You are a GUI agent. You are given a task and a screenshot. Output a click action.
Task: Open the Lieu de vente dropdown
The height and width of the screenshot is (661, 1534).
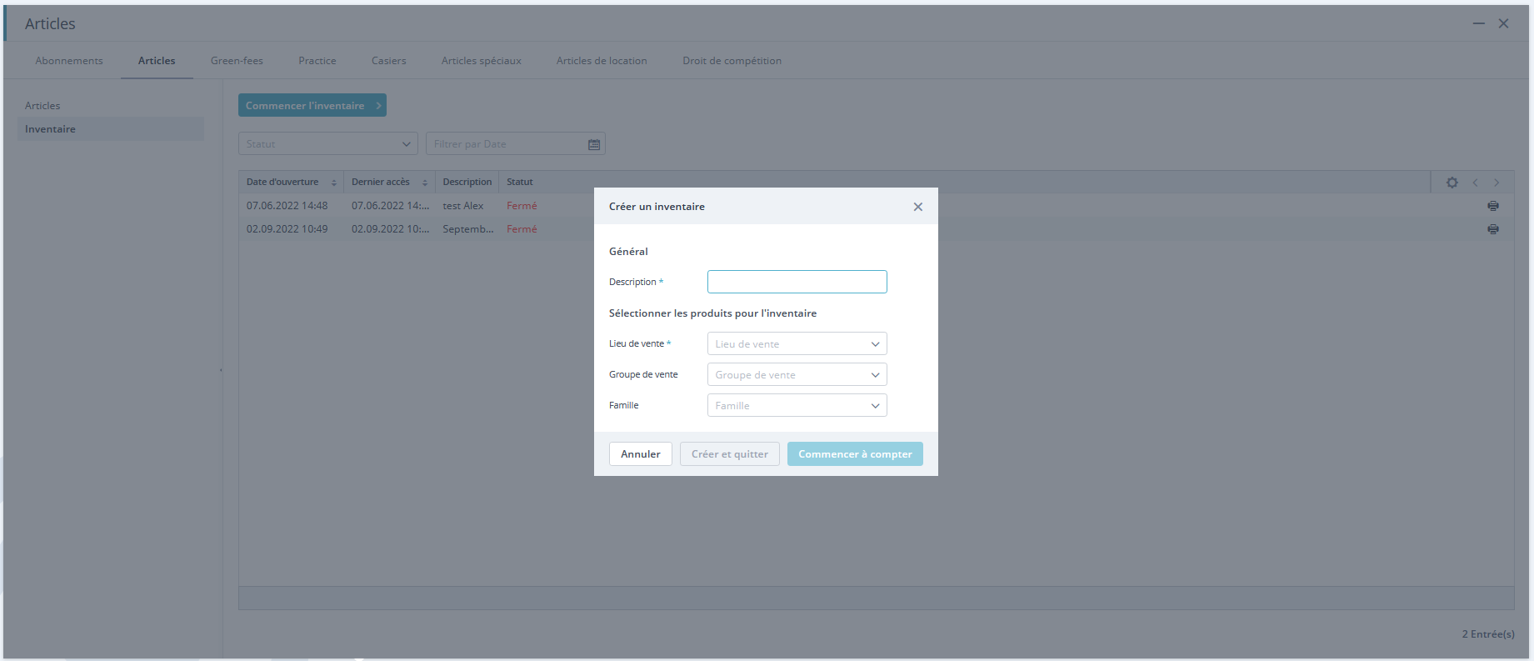797,343
